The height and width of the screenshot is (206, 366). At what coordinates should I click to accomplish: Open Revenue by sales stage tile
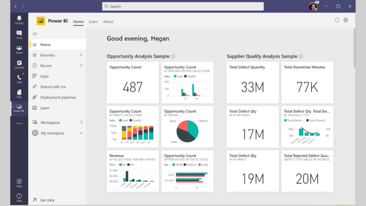[133, 171]
